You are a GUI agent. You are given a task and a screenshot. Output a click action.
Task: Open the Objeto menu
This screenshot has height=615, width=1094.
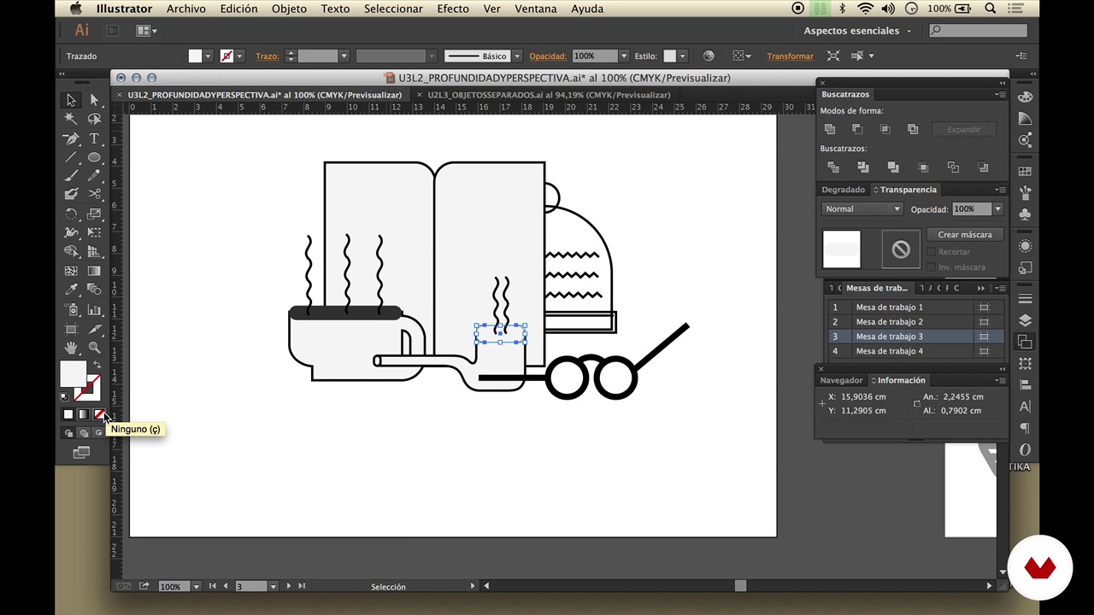click(289, 9)
